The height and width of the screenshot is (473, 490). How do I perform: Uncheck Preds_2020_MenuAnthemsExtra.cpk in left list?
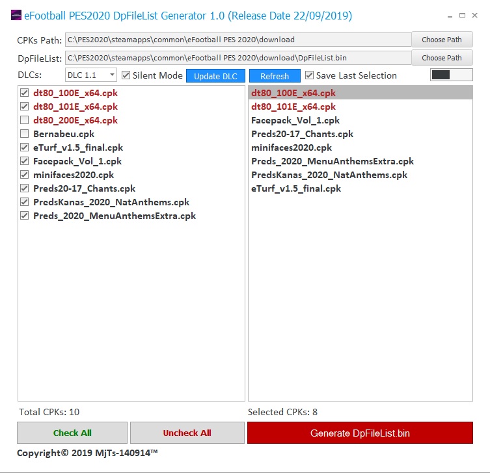(x=24, y=216)
